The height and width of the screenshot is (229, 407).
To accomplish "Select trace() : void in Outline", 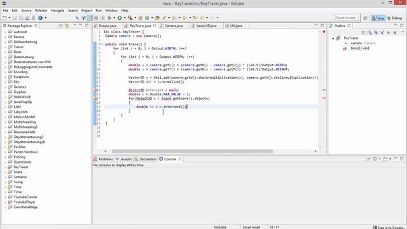I will pos(359,48).
